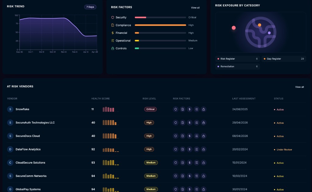Sort by Last Assessment column header

click(x=244, y=99)
